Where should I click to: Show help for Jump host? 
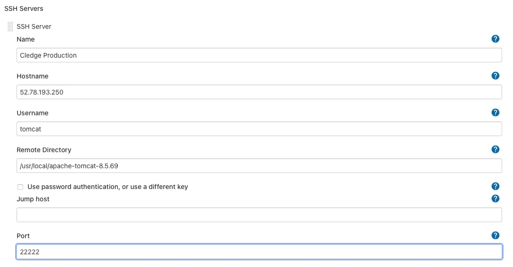(495, 198)
